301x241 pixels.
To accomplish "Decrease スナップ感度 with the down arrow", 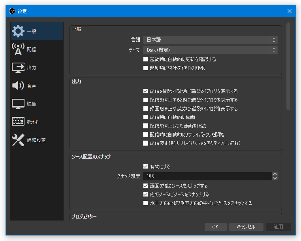I will coord(275,178).
